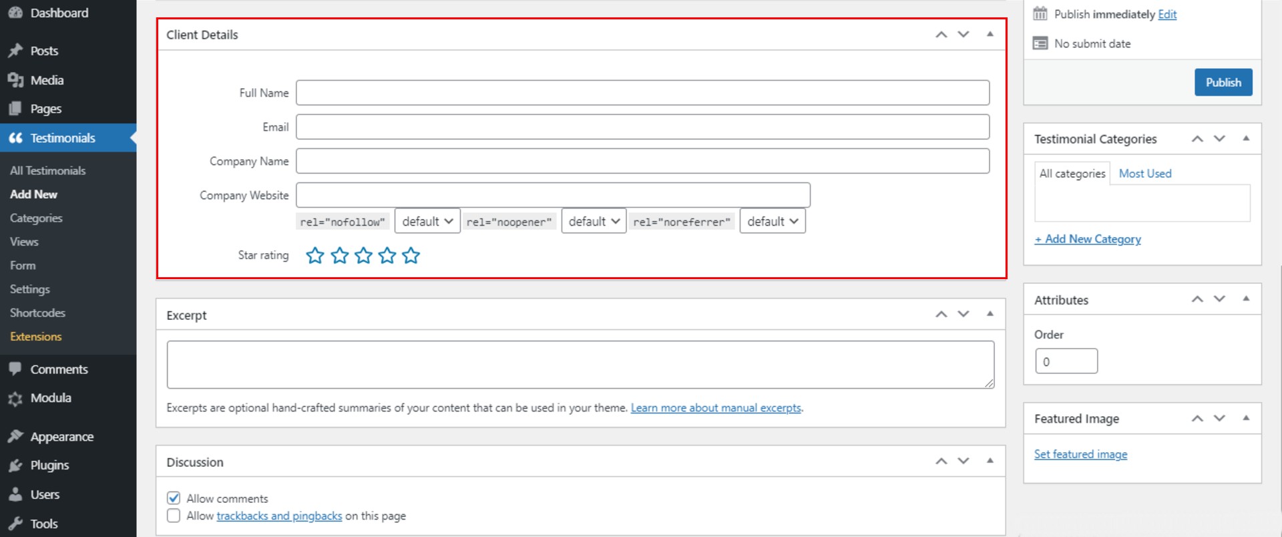Focus the Company Name input field
The image size is (1282, 537).
coord(642,161)
